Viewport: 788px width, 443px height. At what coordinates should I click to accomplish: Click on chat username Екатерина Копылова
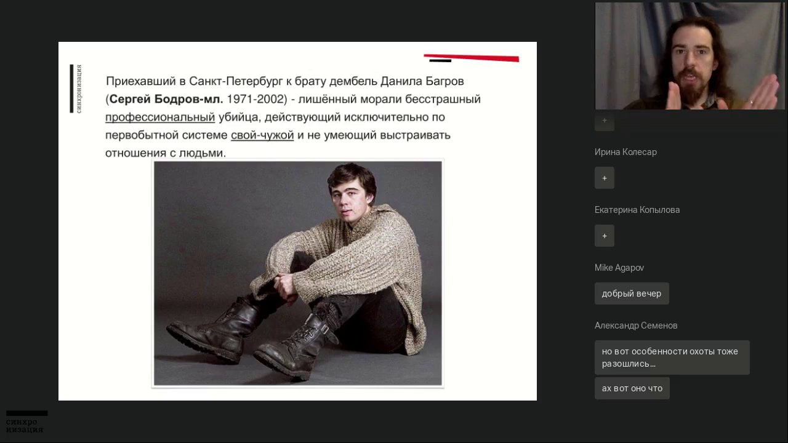[637, 210]
